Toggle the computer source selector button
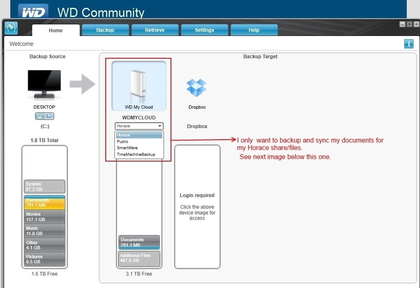The height and width of the screenshot is (288, 420). click(40, 116)
